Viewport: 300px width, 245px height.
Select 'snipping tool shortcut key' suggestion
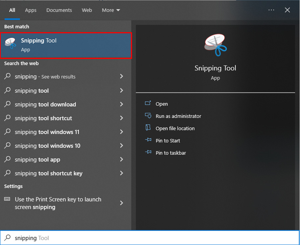[66, 173]
